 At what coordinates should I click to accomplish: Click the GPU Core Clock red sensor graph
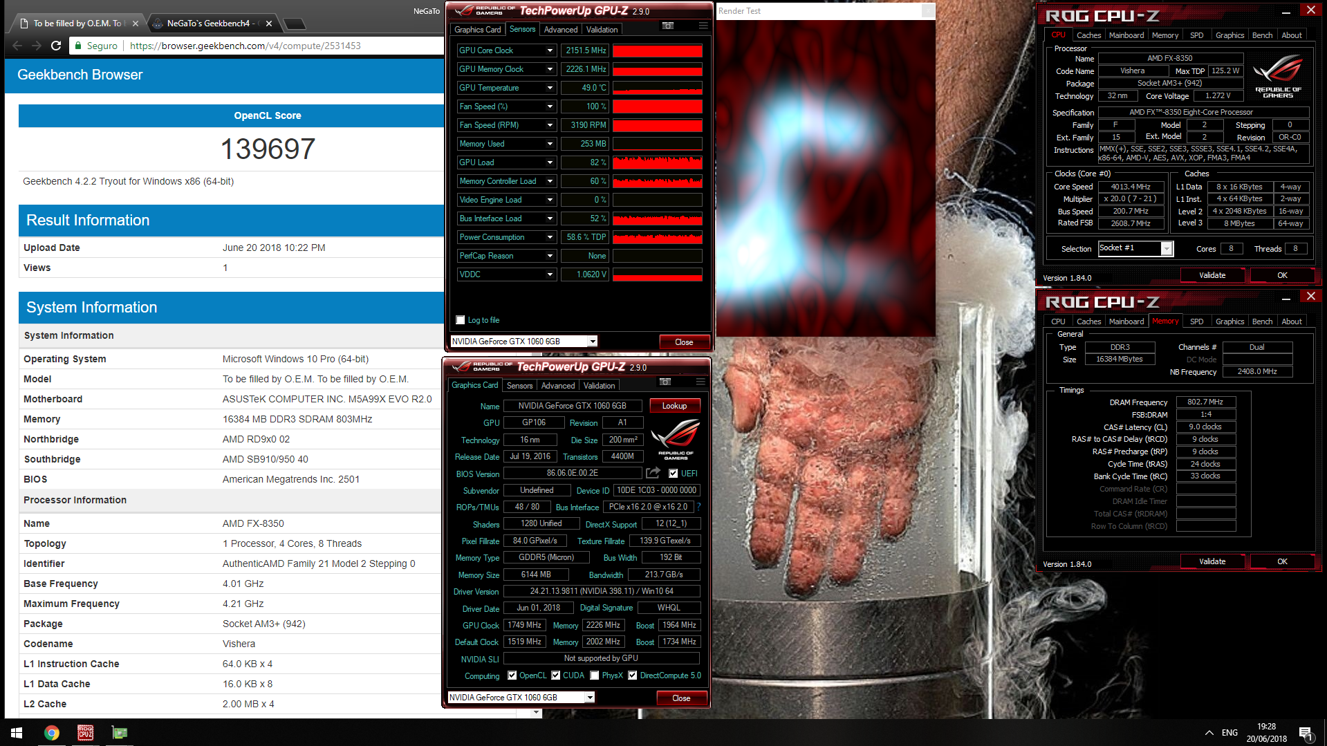click(658, 50)
